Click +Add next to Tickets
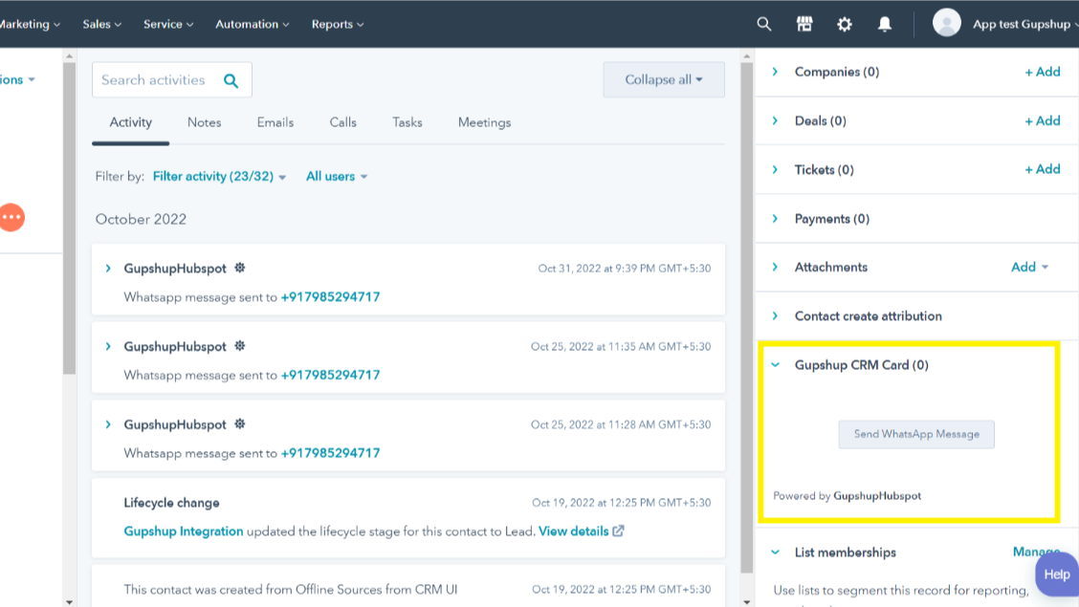Image resolution: width=1079 pixels, height=607 pixels. pos(1043,169)
